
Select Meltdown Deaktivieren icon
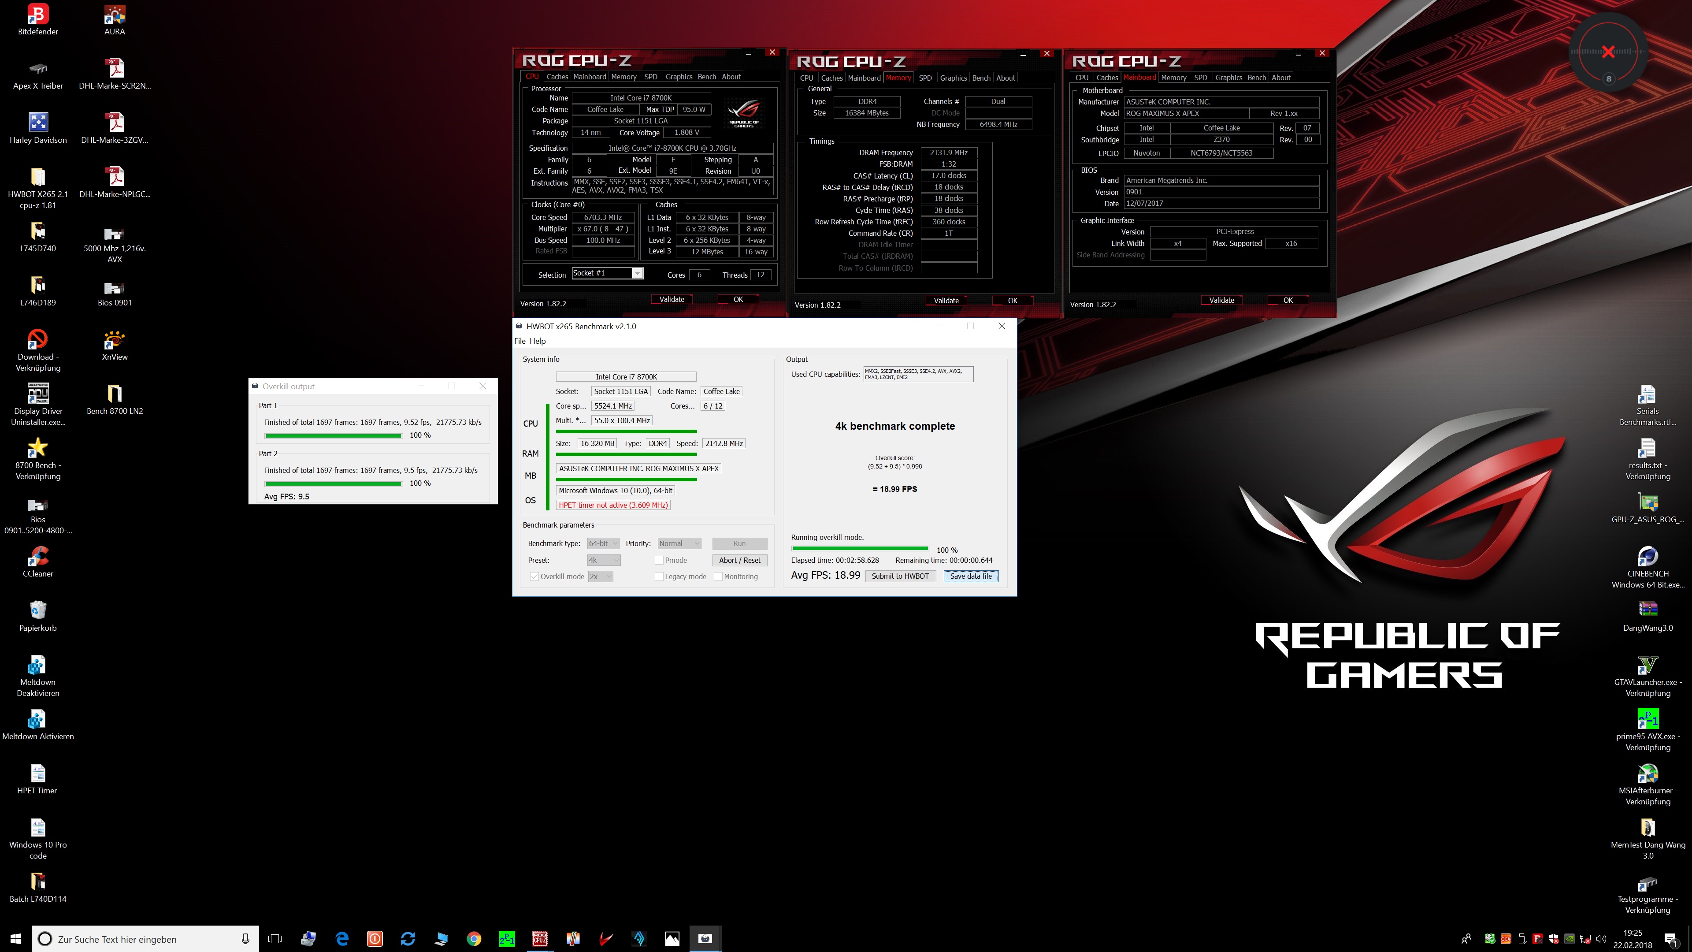click(x=37, y=676)
